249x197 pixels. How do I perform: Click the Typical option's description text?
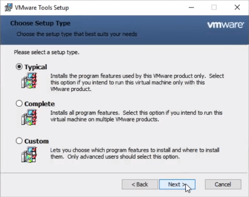click(x=137, y=83)
